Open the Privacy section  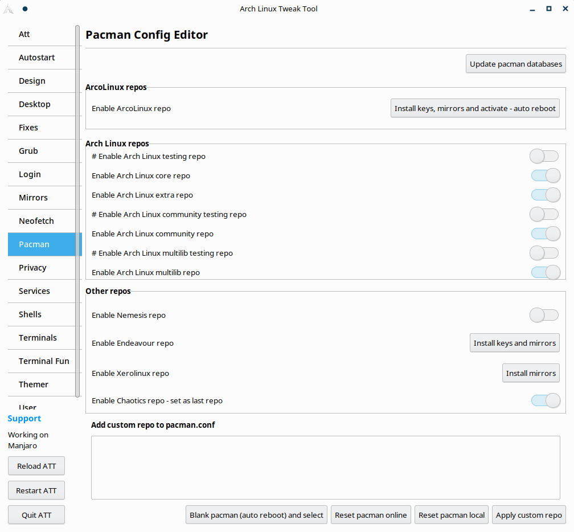coord(42,268)
